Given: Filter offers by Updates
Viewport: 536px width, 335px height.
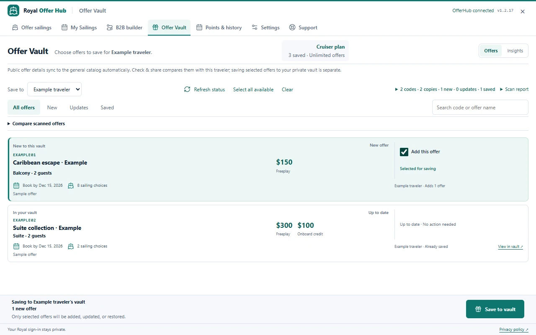Looking at the screenshot, I should point(79,108).
